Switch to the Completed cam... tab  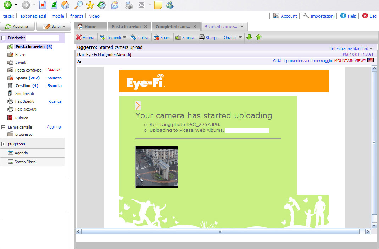pos(173,27)
